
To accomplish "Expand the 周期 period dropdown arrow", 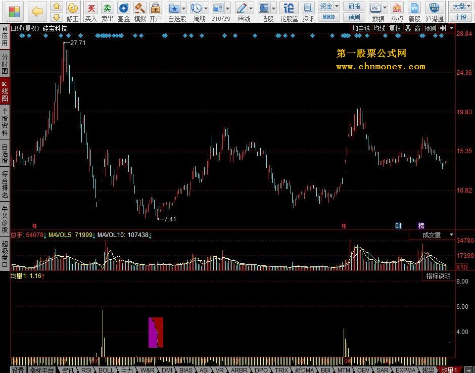I will click(x=206, y=9).
